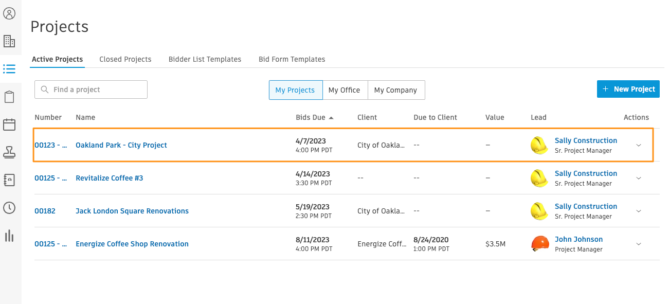This screenshot has width=669, height=304.
Task: Open the contacts address book icon
Action: [x=10, y=180]
